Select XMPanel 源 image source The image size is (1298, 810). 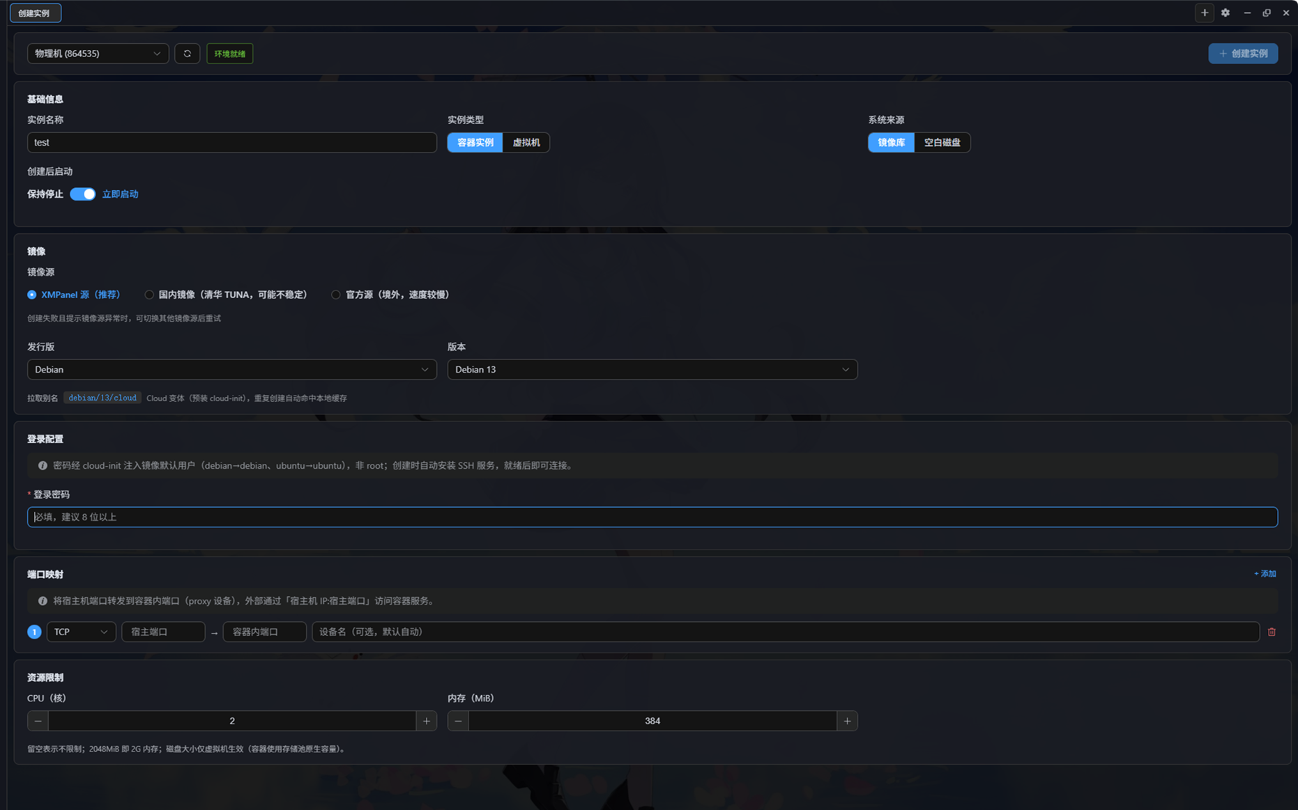pyautogui.click(x=74, y=295)
